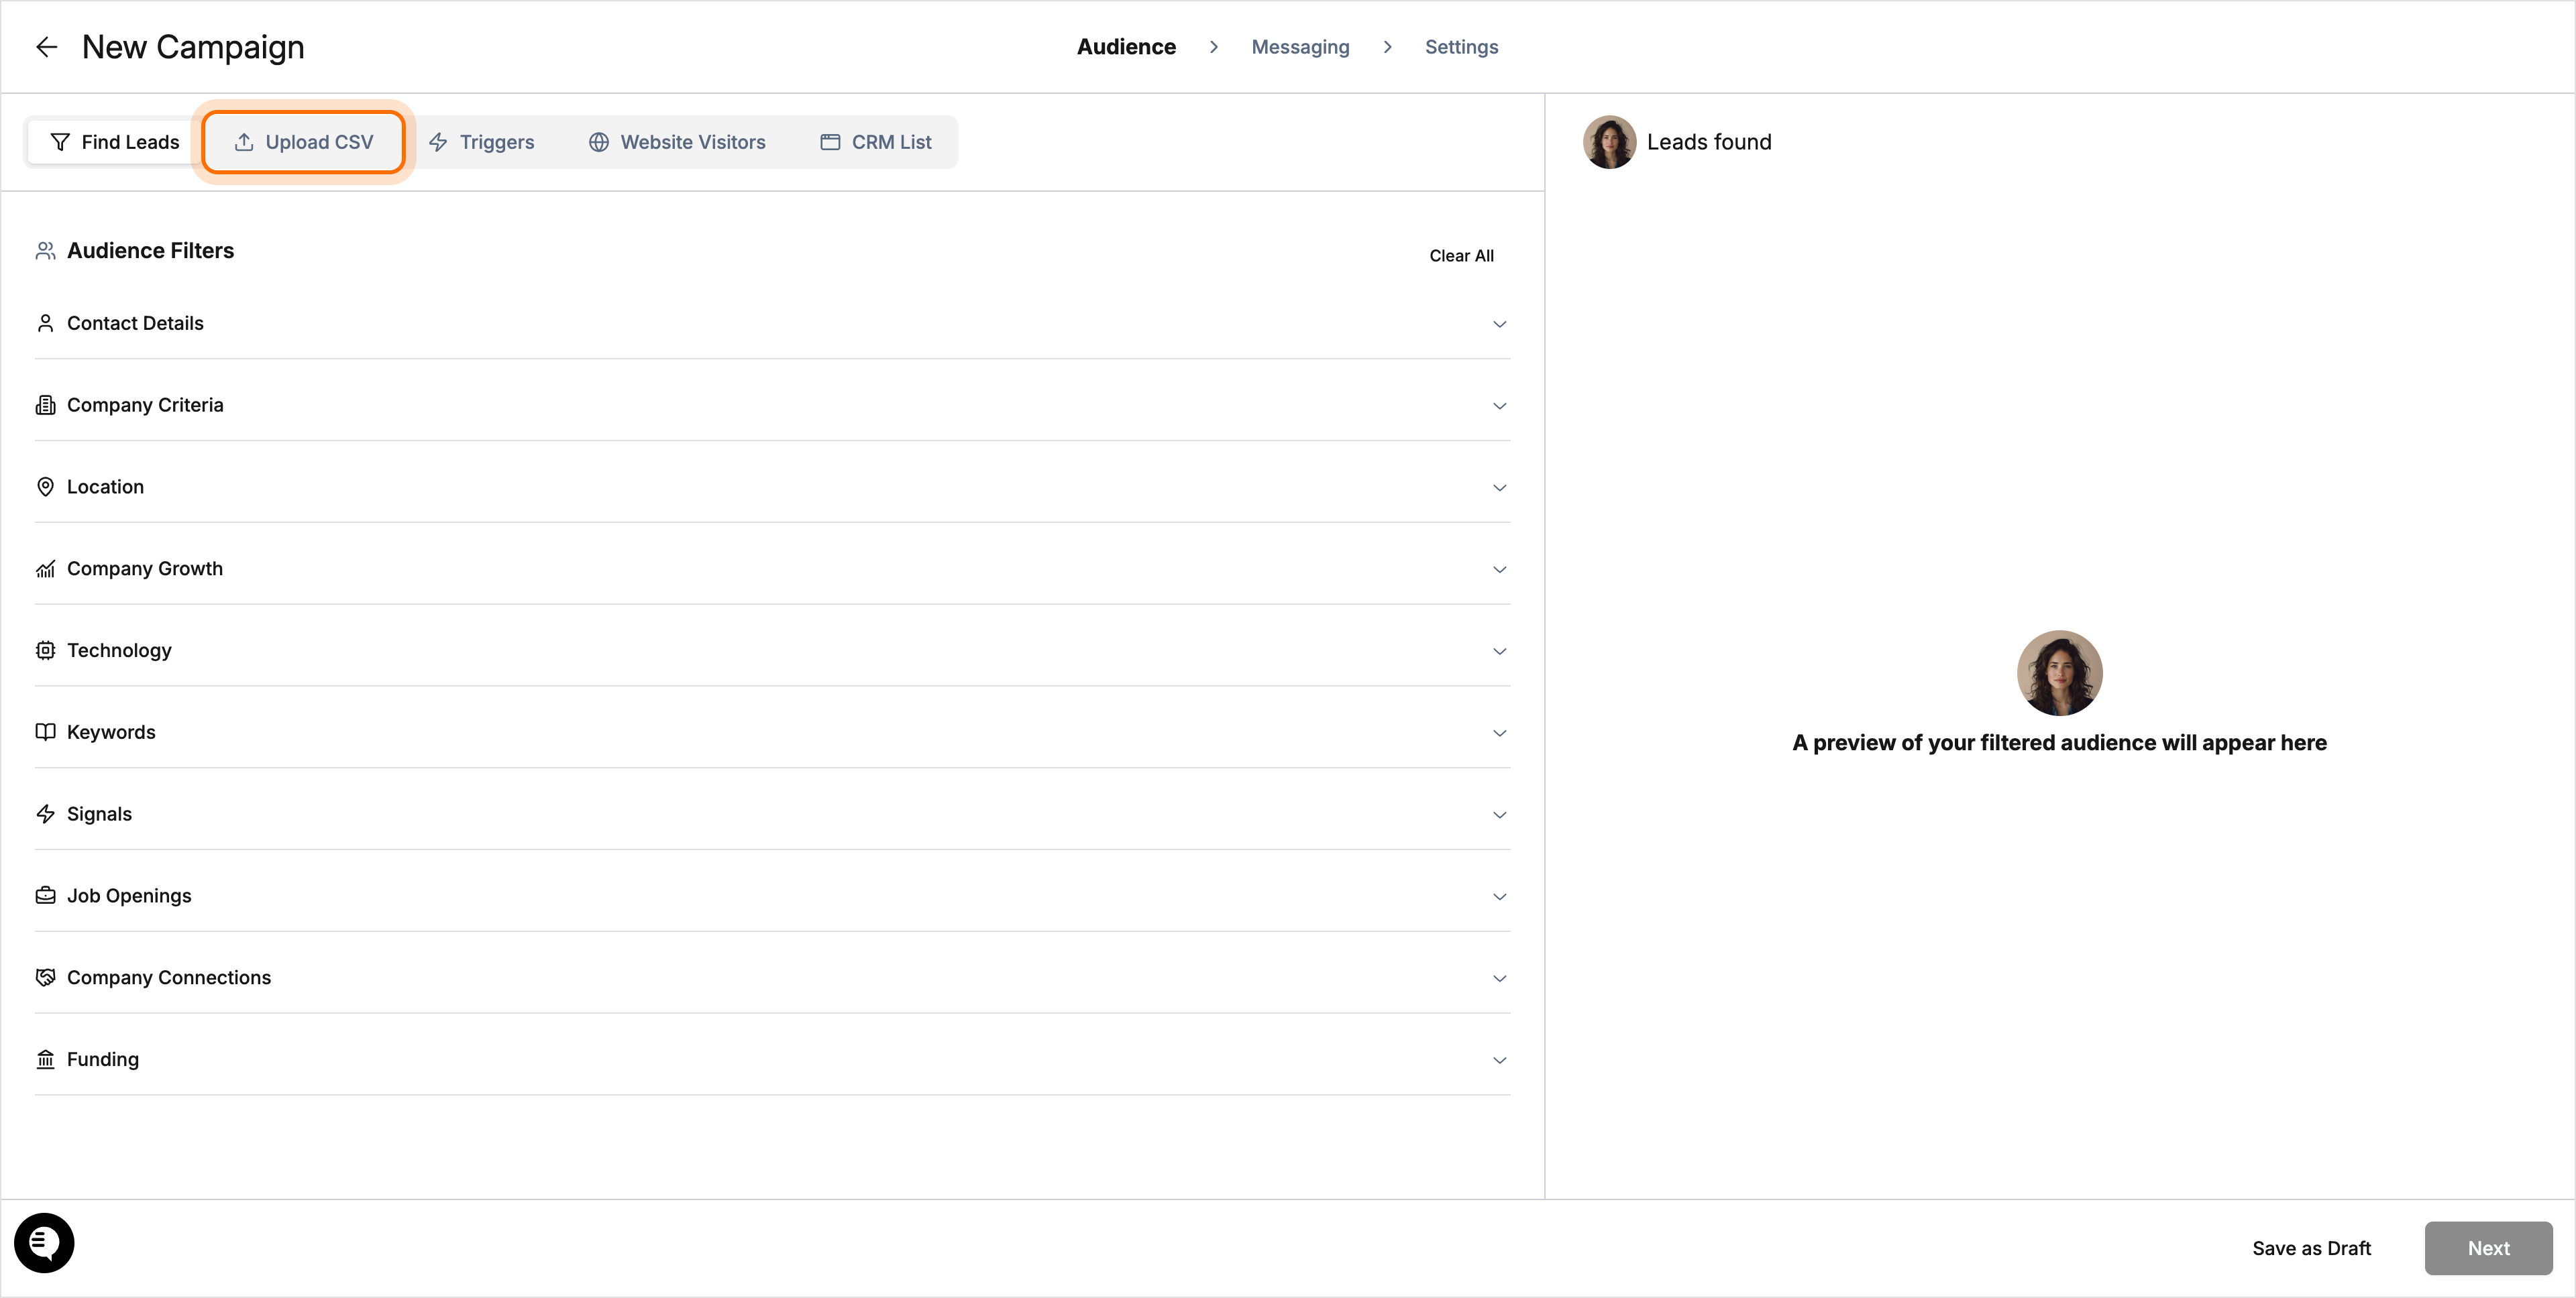Click the Technology chip icon
Image resolution: width=2576 pixels, height=1298 pixels.
click(x=45, y=650)
